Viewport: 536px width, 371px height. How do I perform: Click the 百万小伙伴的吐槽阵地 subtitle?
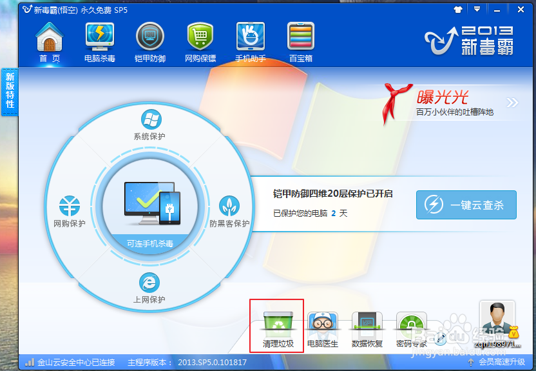coord(455,112)
